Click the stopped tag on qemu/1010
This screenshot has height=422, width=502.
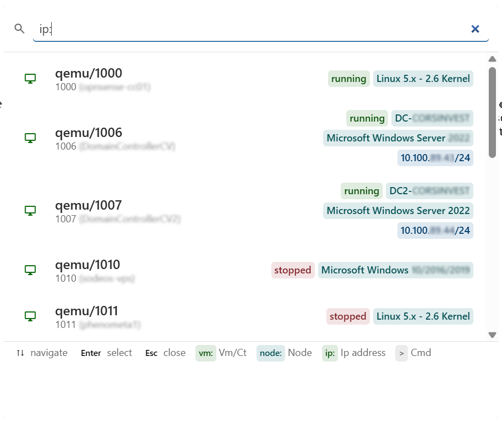click(293, 270)
